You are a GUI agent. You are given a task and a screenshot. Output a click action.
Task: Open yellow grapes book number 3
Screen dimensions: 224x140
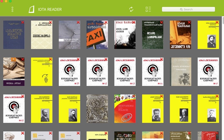[x=42, y=72]
